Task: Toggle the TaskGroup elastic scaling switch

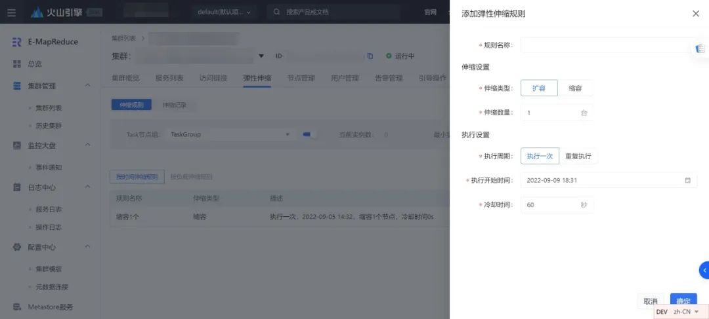Action: coord(309,134)
